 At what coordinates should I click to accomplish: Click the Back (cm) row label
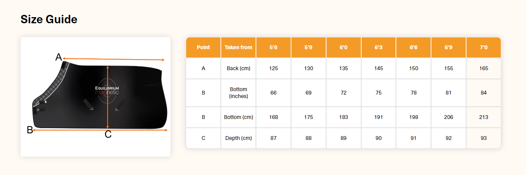(x=238, y=69)
